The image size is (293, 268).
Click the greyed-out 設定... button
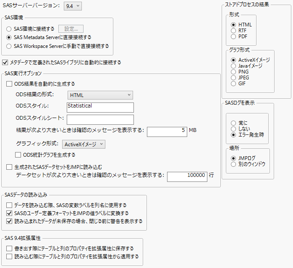tap(71, 29)
